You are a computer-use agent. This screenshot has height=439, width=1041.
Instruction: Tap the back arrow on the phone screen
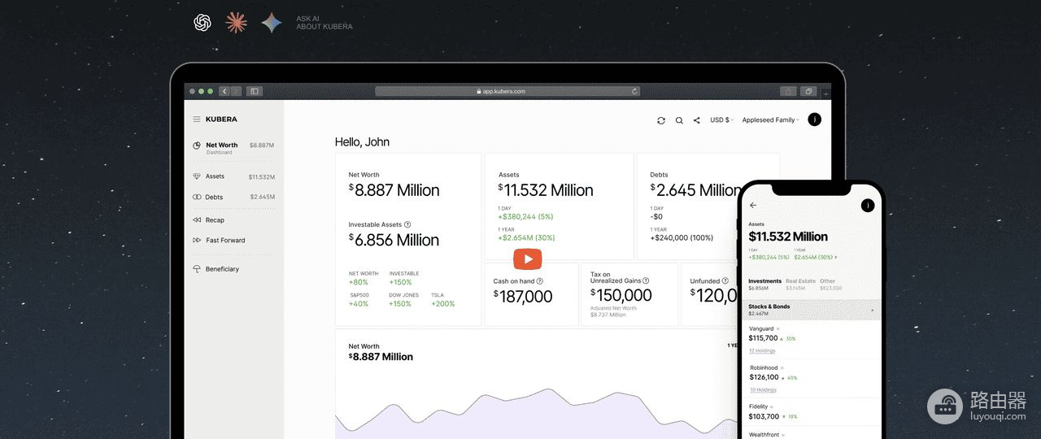(x=753, y=206)
